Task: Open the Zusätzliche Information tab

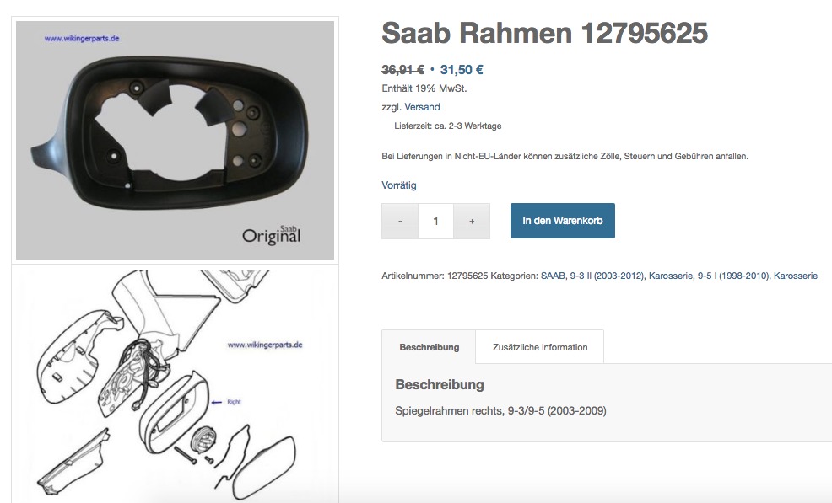Action: point(540,347)
